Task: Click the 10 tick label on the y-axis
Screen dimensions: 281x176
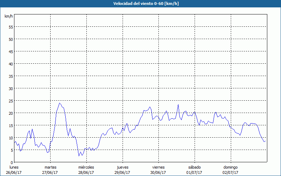Action: tap(11, 138)
